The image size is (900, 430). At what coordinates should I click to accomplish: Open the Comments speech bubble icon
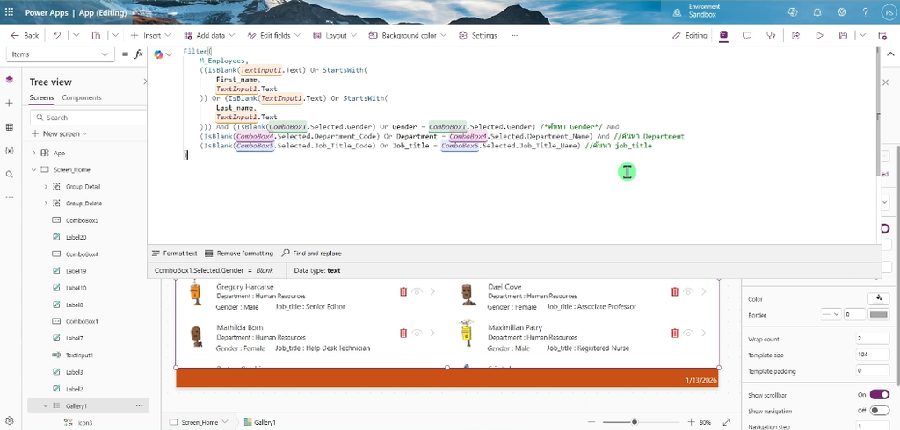(747, 36)
